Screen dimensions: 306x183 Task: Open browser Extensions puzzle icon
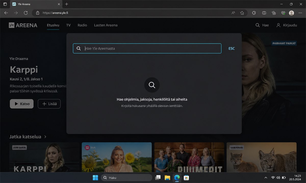(254, 13)
